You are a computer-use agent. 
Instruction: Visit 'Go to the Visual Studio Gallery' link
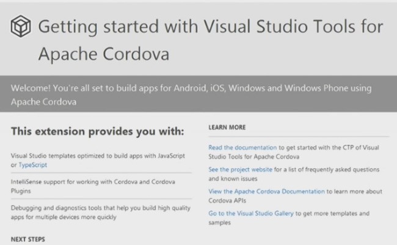251,213
